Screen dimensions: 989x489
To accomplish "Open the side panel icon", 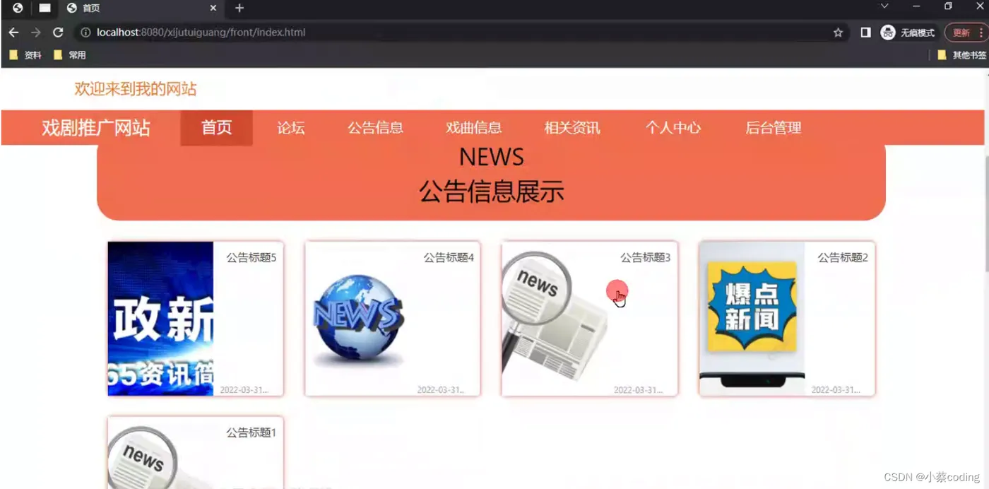I will (865, 33).
